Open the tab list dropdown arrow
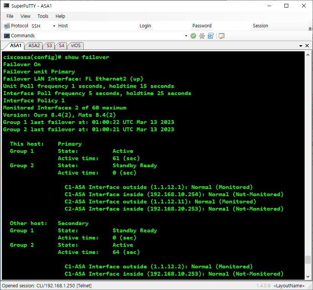Image resolution: width=313 pixels, height=290 pixels. tap(300, 46)
